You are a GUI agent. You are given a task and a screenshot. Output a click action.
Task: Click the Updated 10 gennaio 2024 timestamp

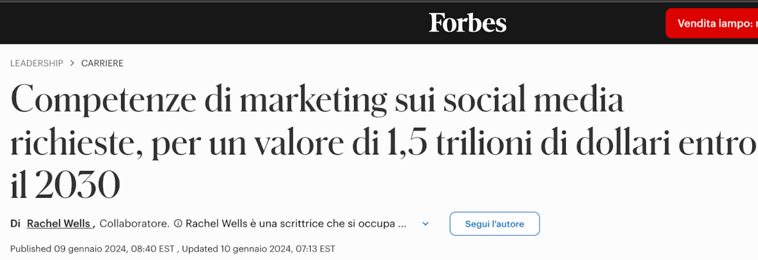tap(258, 249)
